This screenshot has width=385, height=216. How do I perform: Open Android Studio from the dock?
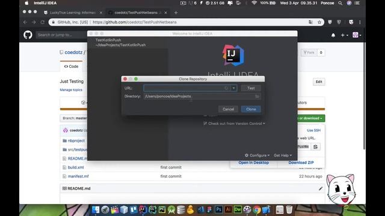[171, 209]
